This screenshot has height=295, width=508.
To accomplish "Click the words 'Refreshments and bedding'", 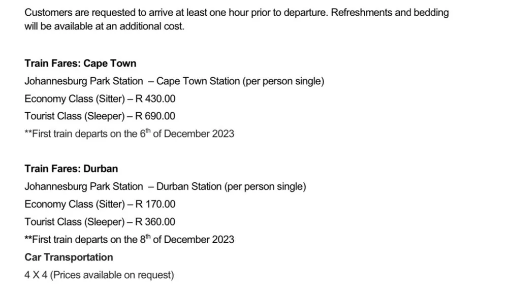I will (x=390, y=12).
